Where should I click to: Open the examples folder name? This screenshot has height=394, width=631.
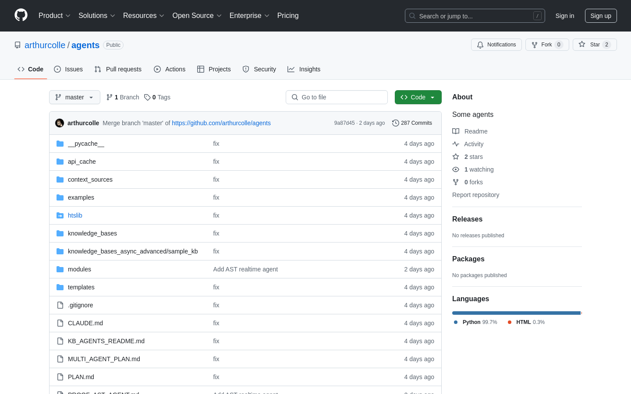click(81, 197)
